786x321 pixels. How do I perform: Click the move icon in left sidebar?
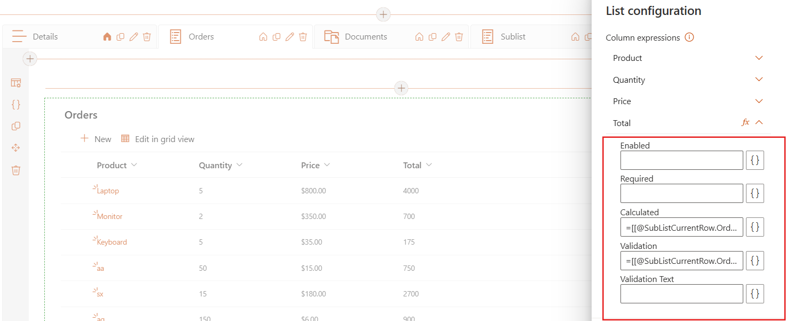16,148
